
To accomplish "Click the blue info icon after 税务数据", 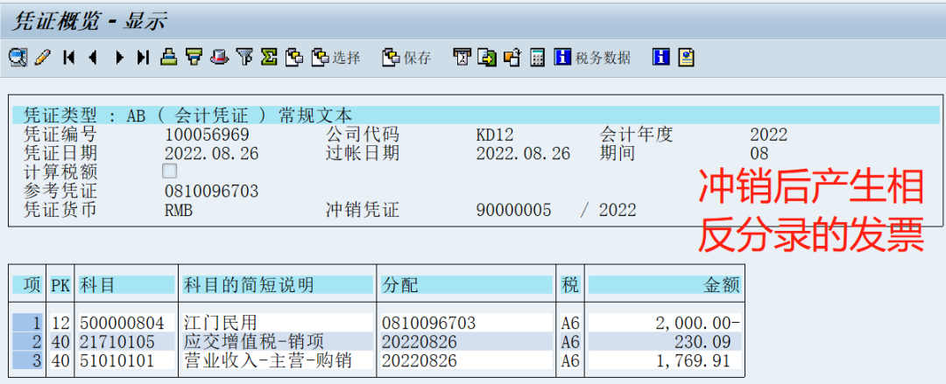I will pyautogui.click(x=661, y=57).
